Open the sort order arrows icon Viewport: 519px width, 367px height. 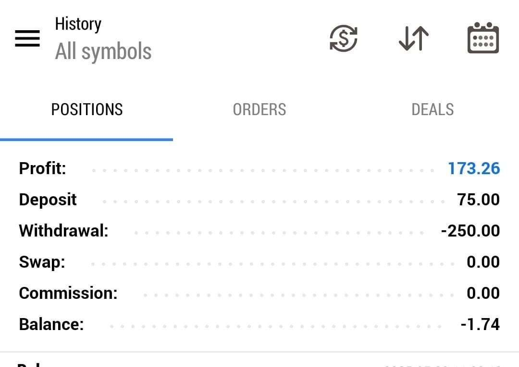click(x=414, y=38)
